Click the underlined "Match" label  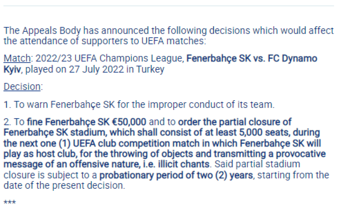17,58
